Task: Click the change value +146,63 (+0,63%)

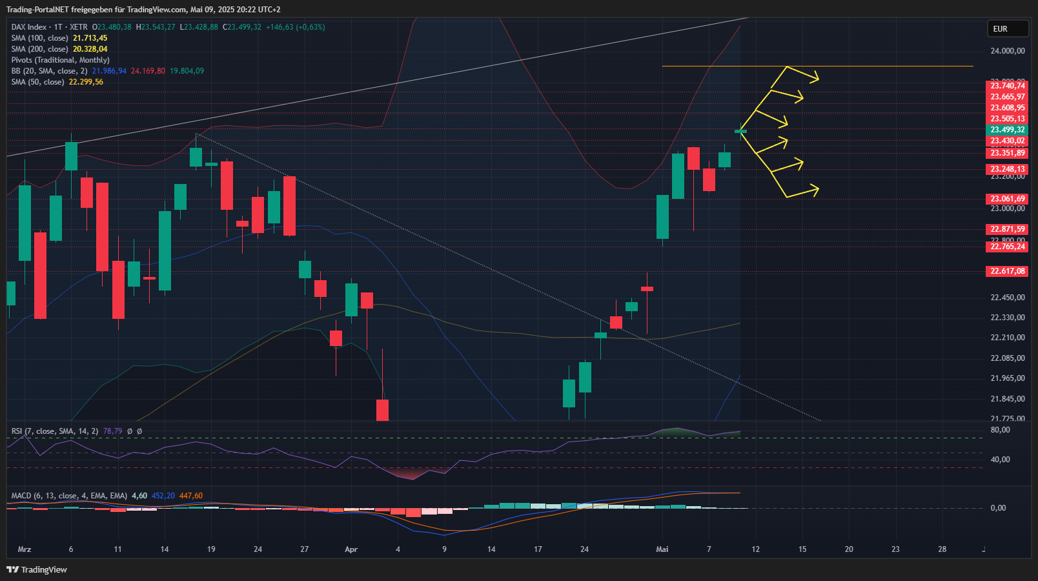Action: coord(296,27)
